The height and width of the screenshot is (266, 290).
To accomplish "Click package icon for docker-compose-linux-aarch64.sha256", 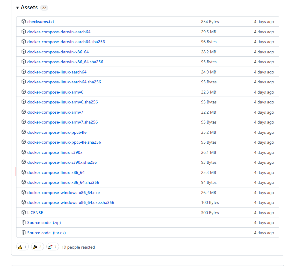I will pos(23,82).
